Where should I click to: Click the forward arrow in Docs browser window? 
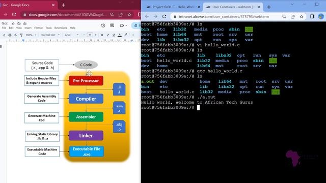pos(6,15)
